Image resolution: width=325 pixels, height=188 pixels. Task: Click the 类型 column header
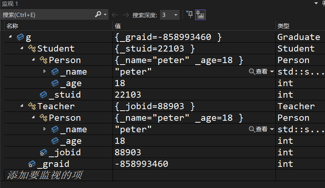click(284, 26)
